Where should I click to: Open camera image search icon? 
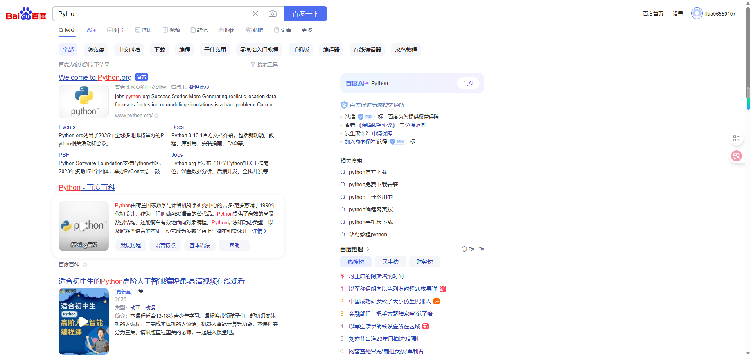[x=273, y=14]
